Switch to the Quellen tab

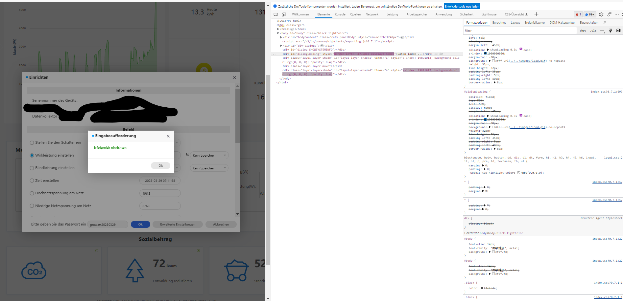click(x=355, y=14)
